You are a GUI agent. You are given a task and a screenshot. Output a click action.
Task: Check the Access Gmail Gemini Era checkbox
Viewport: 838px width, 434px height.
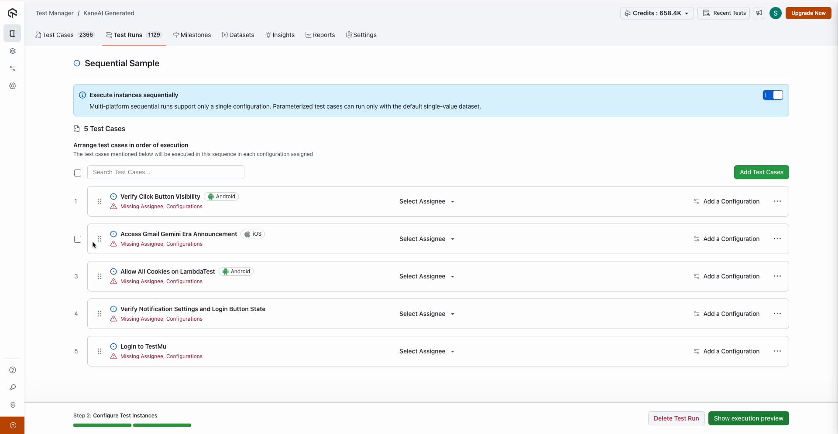point(78,239)
